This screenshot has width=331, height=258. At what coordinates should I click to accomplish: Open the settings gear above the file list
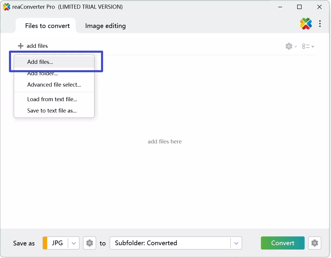(x=289, y=46)
